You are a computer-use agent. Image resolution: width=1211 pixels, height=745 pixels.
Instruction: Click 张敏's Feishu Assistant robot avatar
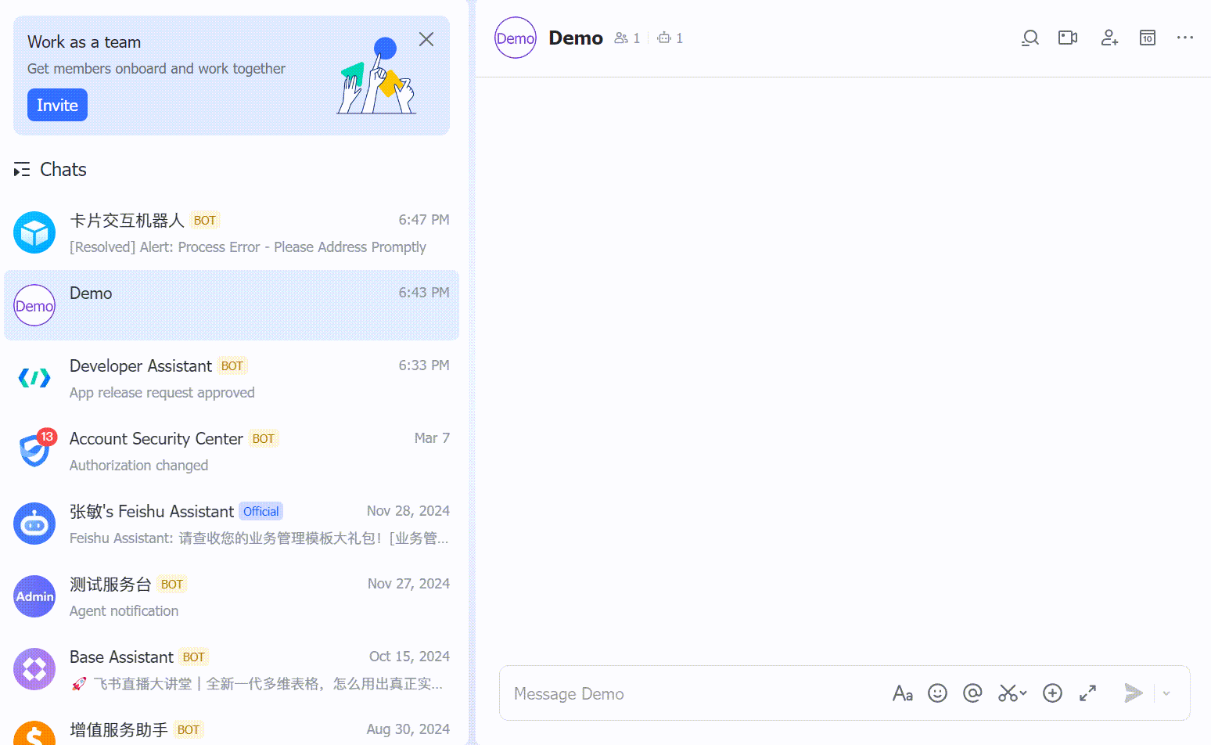point(34,524)
